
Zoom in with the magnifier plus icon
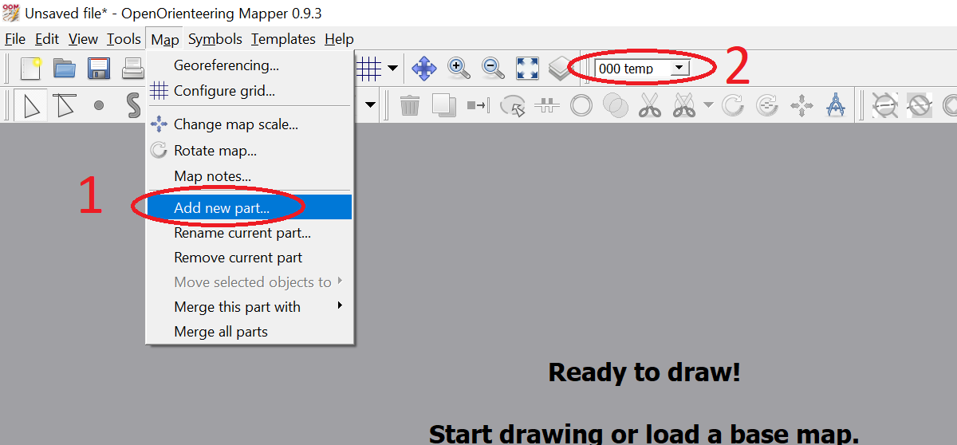459,69
